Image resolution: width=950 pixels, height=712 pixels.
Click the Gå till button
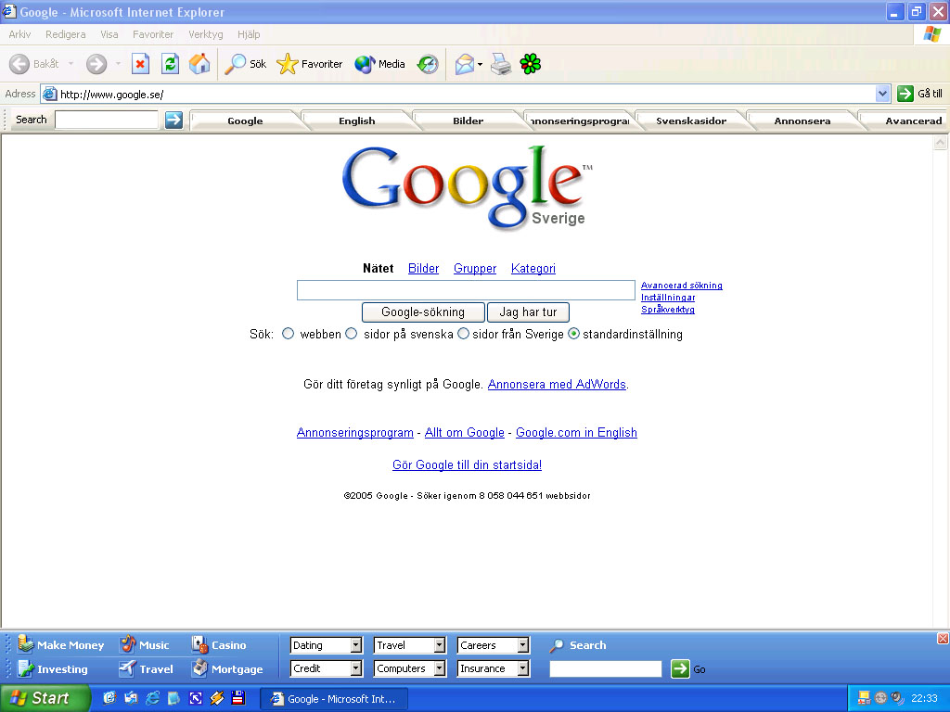point(920,94)
